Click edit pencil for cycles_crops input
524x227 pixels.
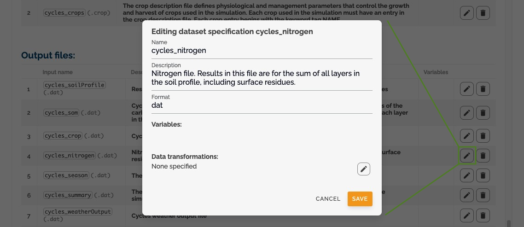(467, 13)
